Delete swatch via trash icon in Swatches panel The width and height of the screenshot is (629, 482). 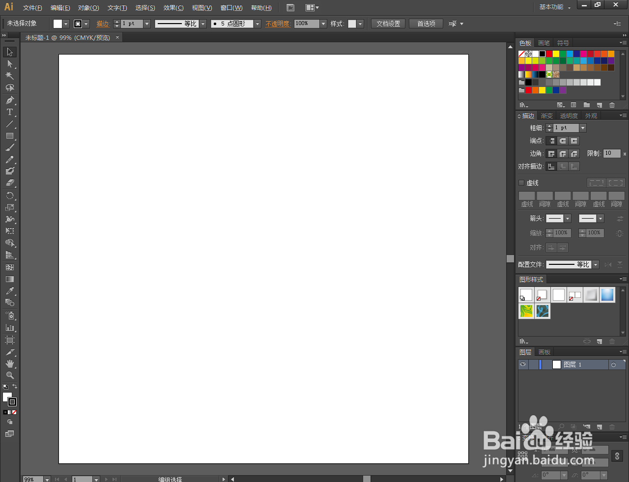click(612, 105)
